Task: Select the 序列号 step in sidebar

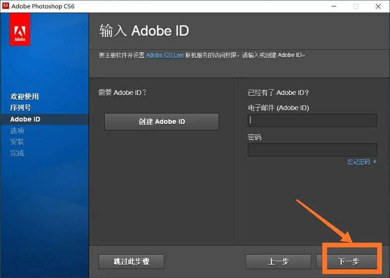Action: click(x=20, y=108)
